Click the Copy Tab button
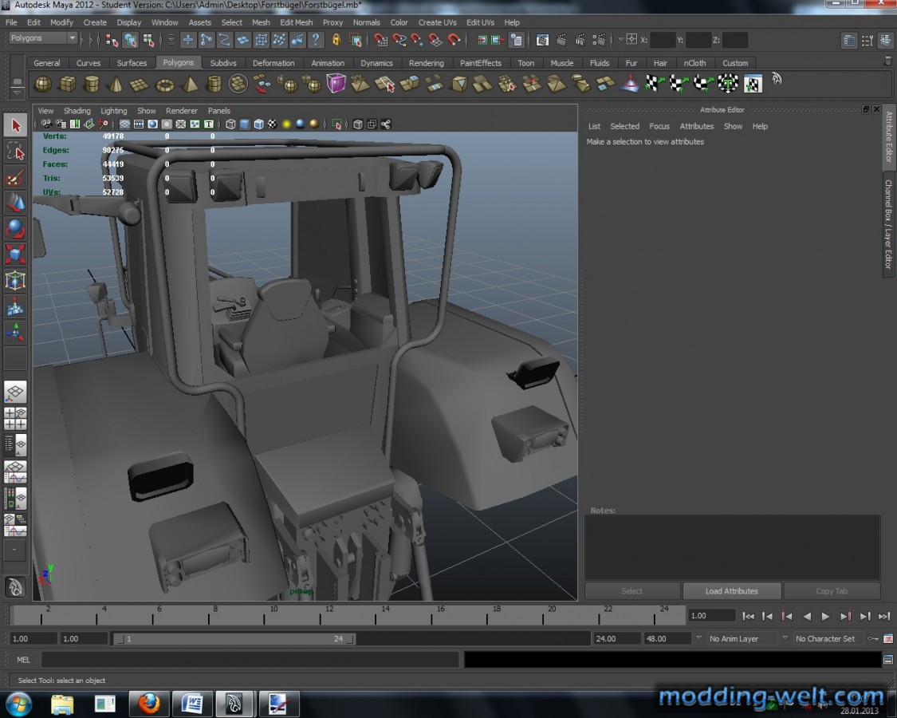 point(832,591)
